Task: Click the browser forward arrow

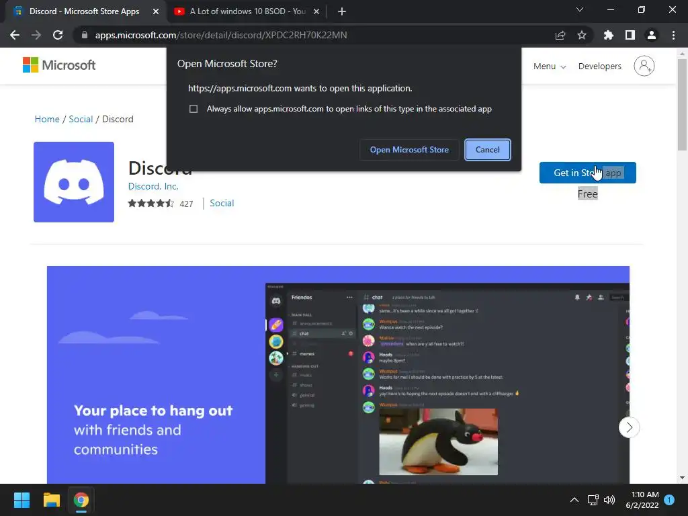Action: pos(36,35)
